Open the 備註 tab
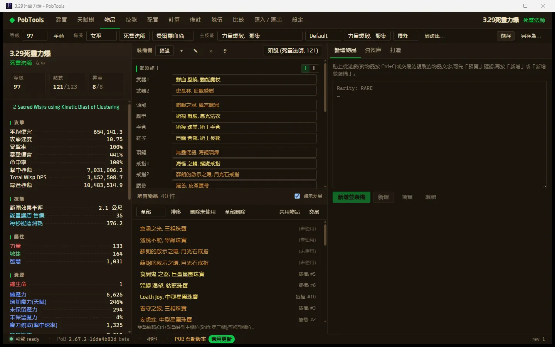Viewport: 555px width, 347px height. click(x=195, y=20)
